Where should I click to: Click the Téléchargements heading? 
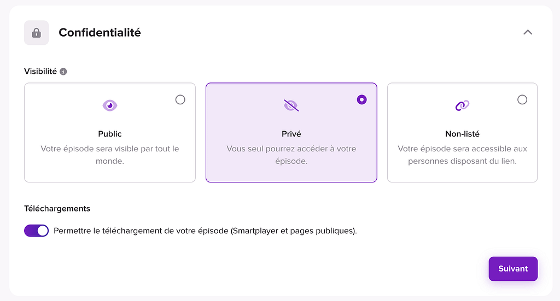57,209
